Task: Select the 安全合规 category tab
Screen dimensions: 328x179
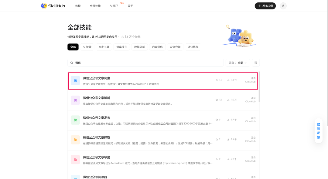Action: coord(175,47)
